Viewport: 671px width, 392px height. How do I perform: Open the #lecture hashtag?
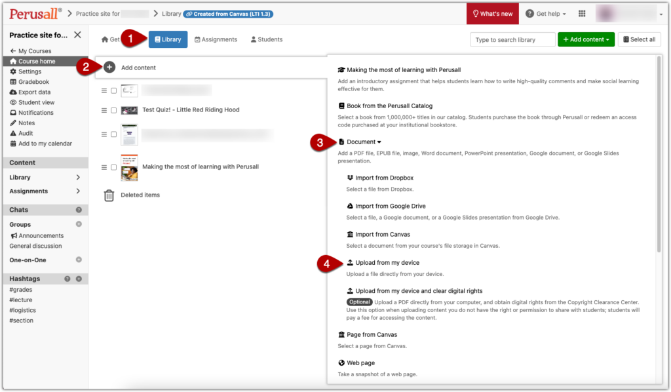pyautogui.click(x=20, y=300)
